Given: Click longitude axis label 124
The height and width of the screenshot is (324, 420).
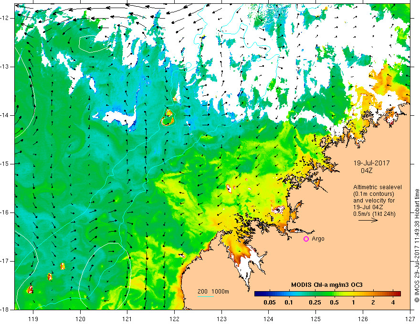Looking at the screenshot, I should point(269,319).
